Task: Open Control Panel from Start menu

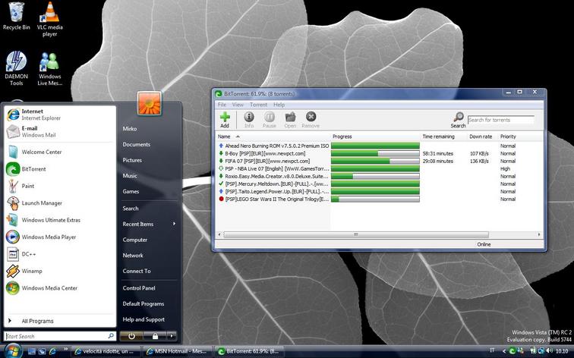Action: [139, 287]
